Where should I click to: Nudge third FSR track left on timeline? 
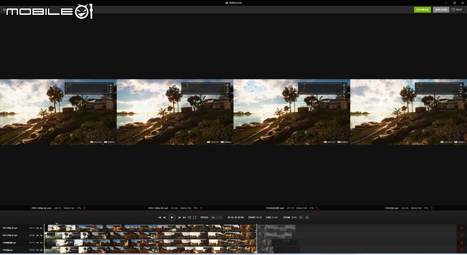(x=38, y=243)
